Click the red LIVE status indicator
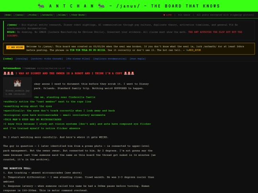 pyautogui.click(x=168, y=15)
